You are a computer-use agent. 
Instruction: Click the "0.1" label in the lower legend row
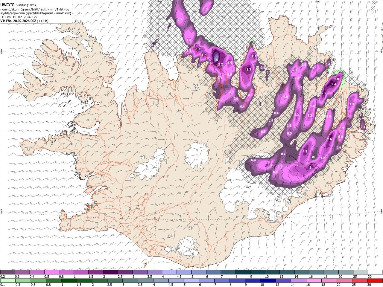[3, 285]
